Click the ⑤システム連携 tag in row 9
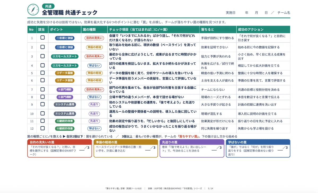 65,105
